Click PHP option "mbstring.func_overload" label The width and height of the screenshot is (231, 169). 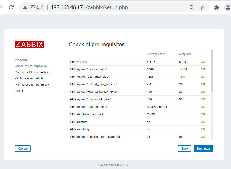(x=95, y=137)
